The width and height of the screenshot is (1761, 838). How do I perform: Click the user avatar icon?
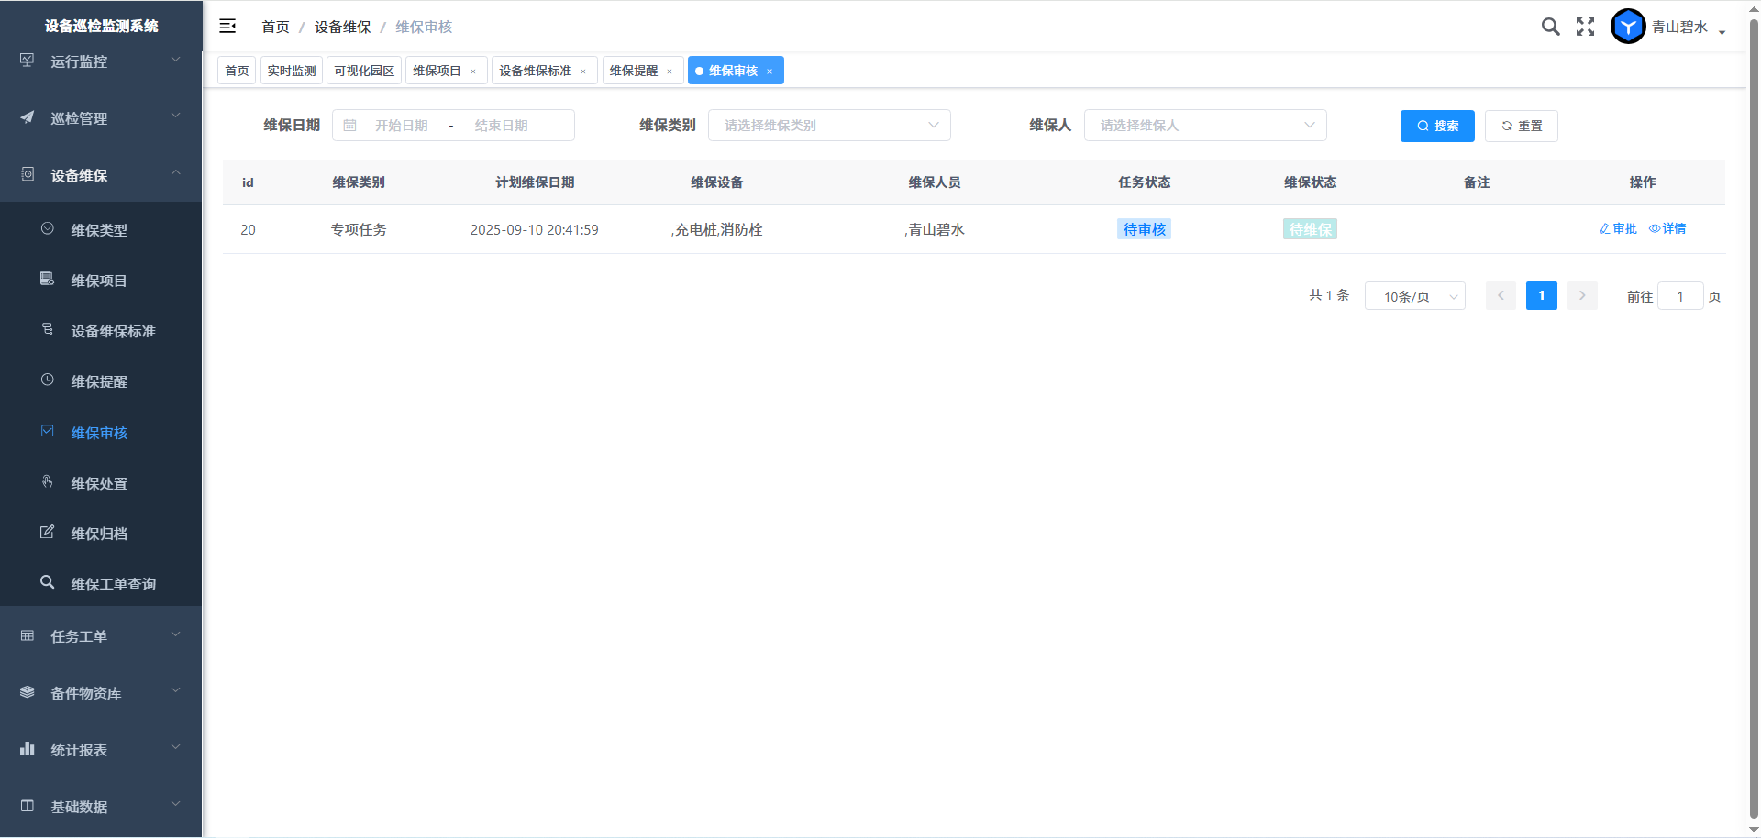click(x=1628, y=27)
